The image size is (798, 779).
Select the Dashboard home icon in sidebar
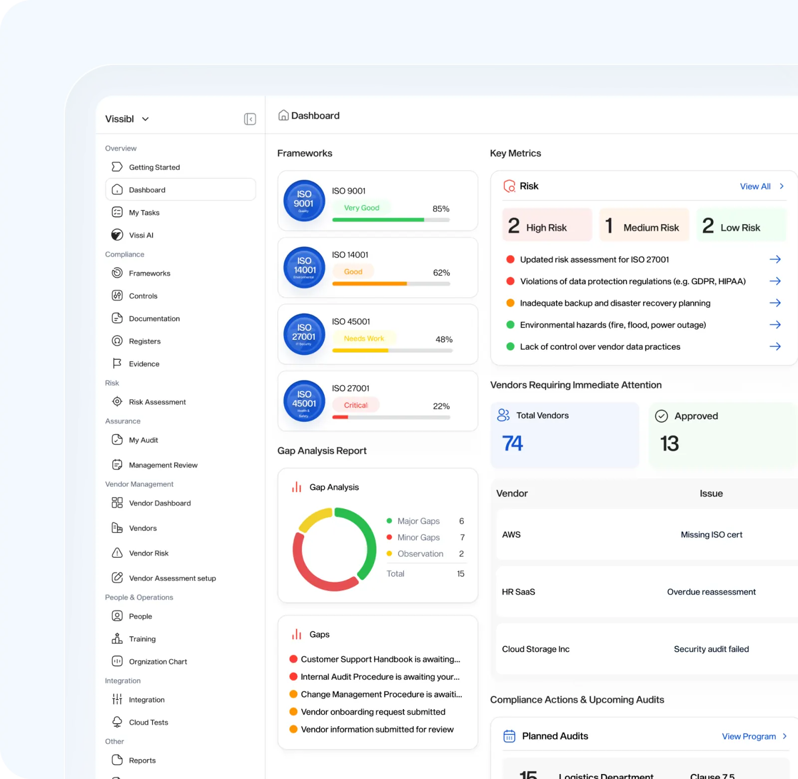coord(117,190)
